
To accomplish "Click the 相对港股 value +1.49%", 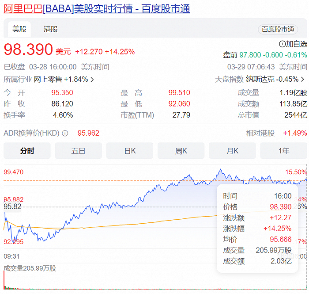I will tap(295, 133).
